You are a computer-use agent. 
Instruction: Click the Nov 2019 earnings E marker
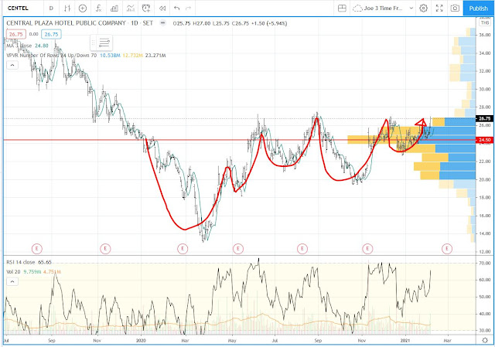pos(105,249)
